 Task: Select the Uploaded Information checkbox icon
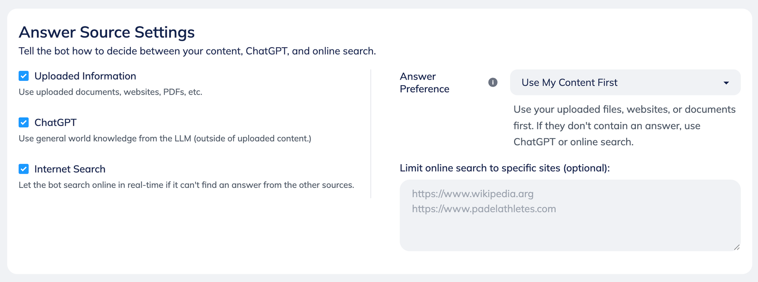tap(23, 75)
